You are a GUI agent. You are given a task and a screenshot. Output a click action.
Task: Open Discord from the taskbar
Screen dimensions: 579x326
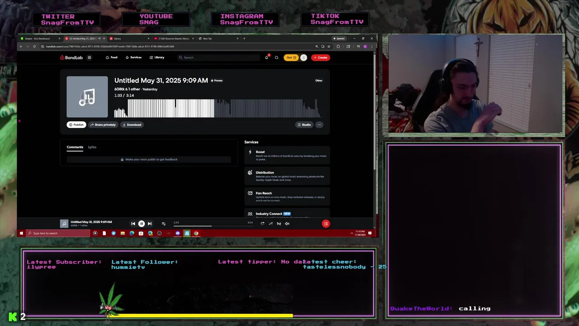click(178, 233)
